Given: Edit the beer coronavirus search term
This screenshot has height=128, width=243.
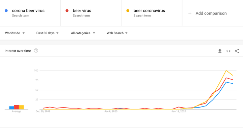Looking at the screenshot, I should 149,11.
